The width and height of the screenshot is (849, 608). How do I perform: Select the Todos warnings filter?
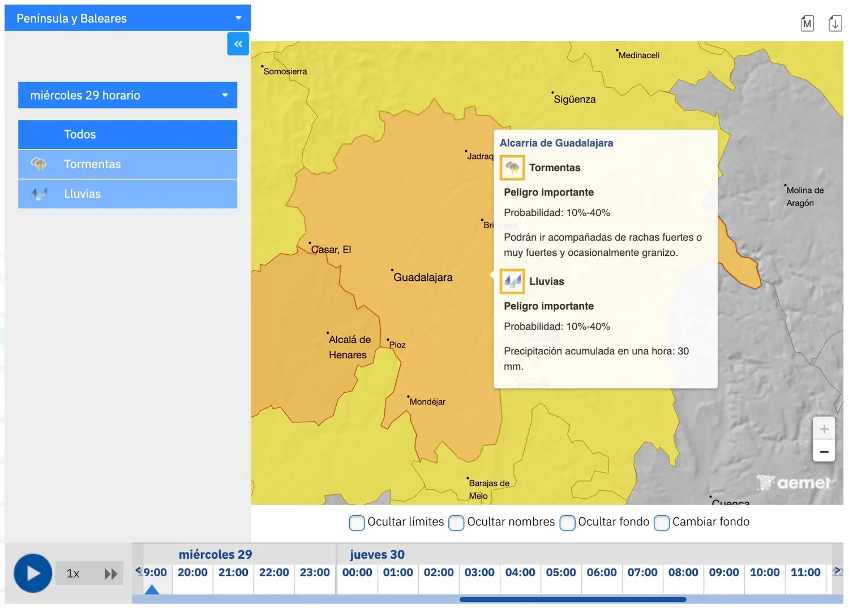[x=127, y=135]
